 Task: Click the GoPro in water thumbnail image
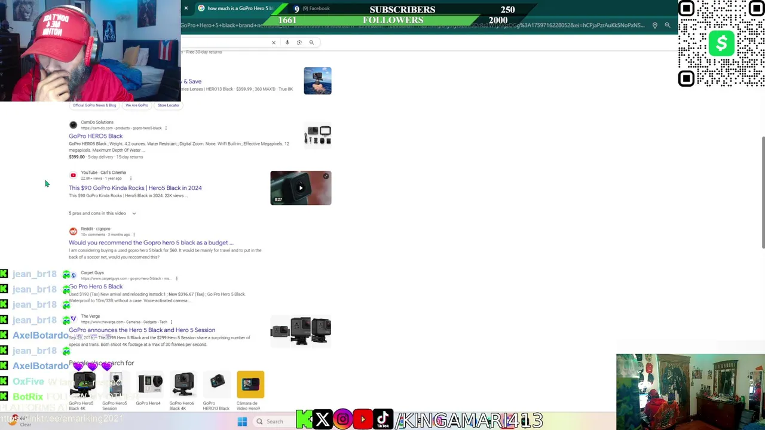click(x=317, y=81)
